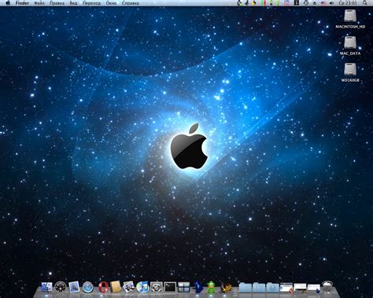Viewport: 373px width, 298px height.
Task: Restore the second minimized window in Dock
Action: [300, 288]
